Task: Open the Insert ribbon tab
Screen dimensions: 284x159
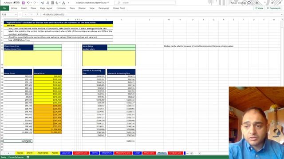Action: [x=24, y=8]
